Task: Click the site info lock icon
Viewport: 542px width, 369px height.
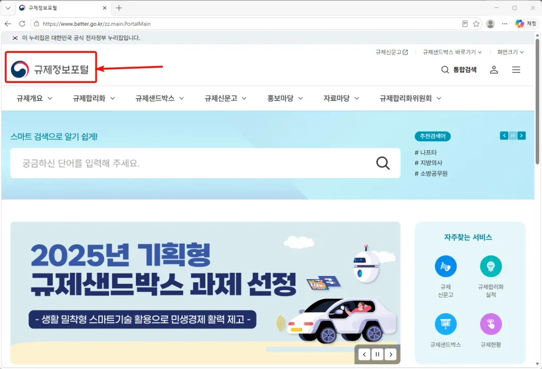Action: (x=37, y=24)
